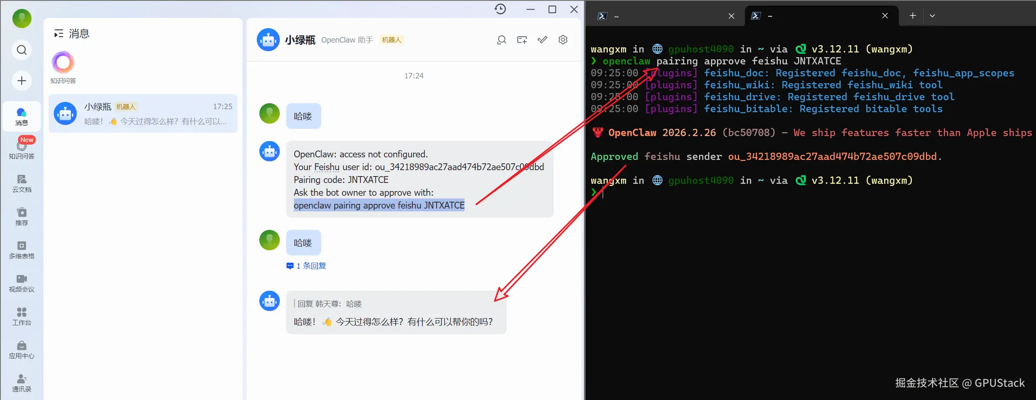Open 视频会议 video meetings
Viewport: 1036px width, 400px height.
[22, 283]
